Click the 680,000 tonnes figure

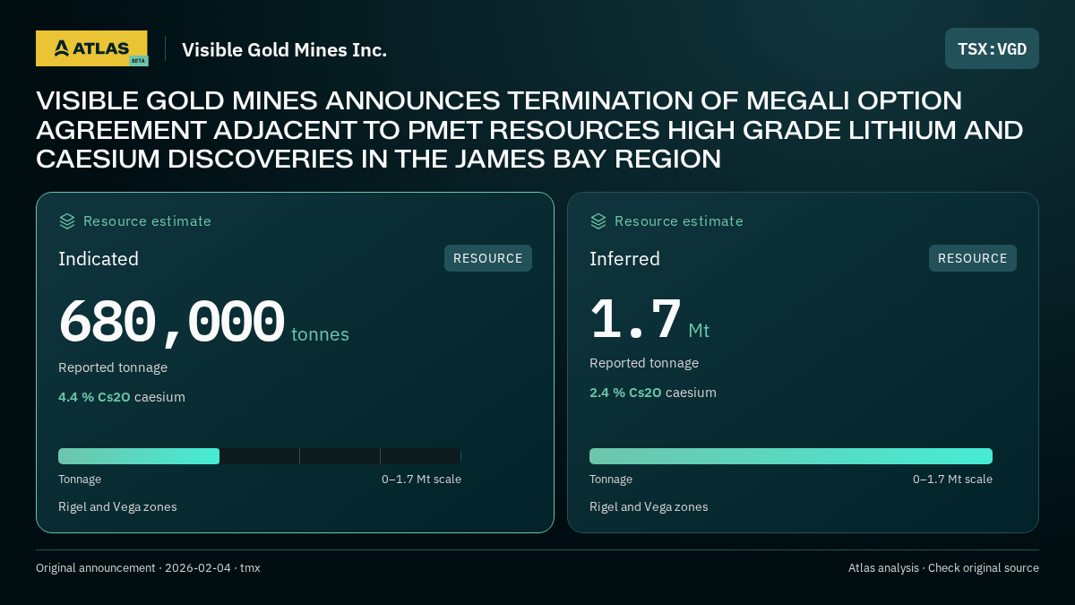coord(203,323)
